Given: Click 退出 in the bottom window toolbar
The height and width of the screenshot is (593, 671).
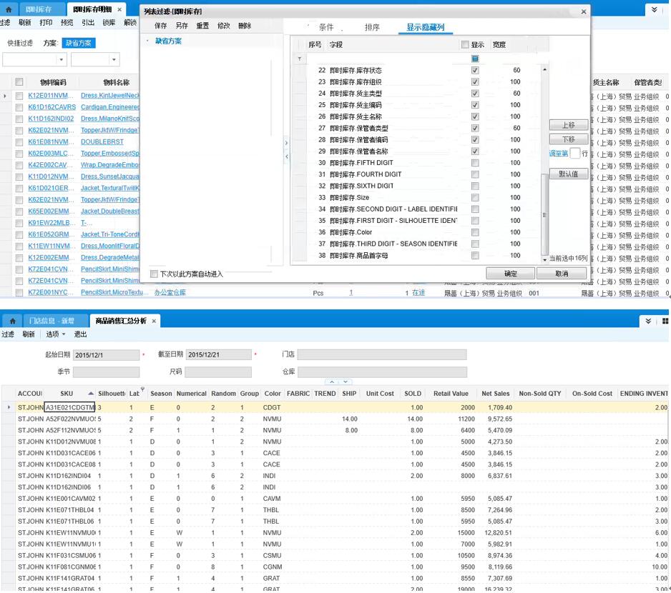Looking at the screenshot, I should click(x=80, y=334).
